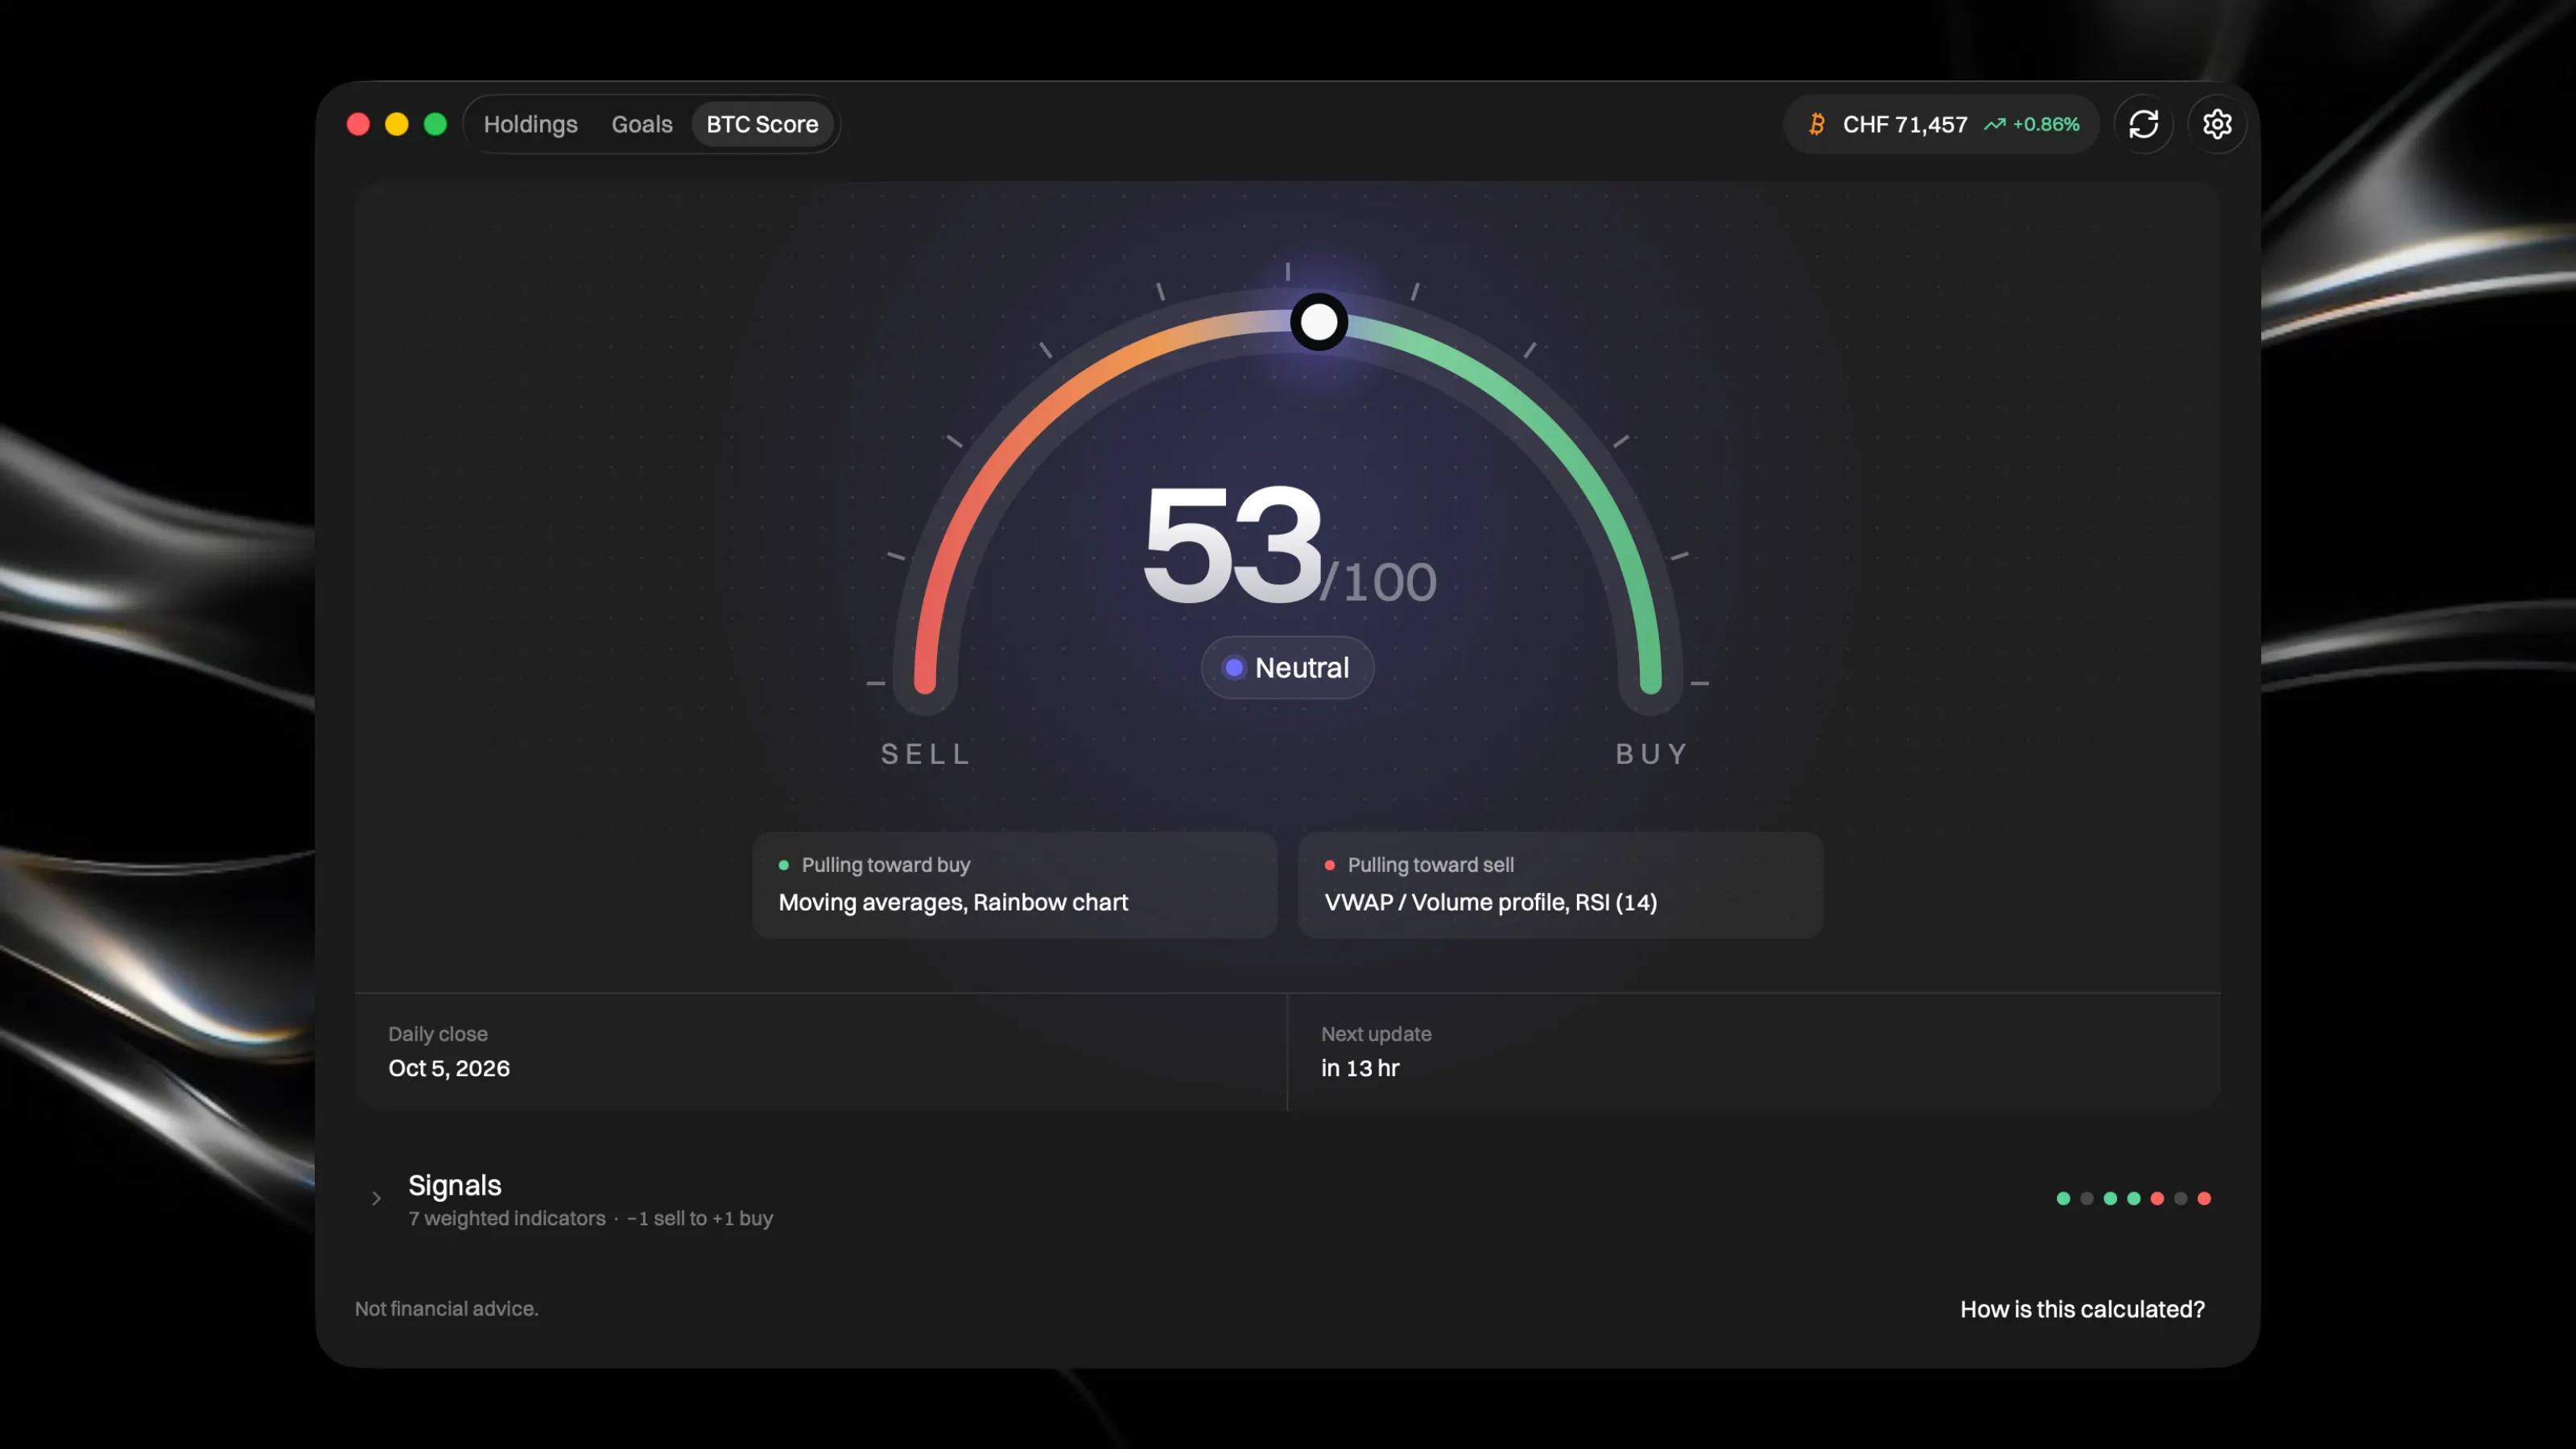Click the /100 score denominator
Viewport: 2576px width, 1449px height.
coord(1379,582)
